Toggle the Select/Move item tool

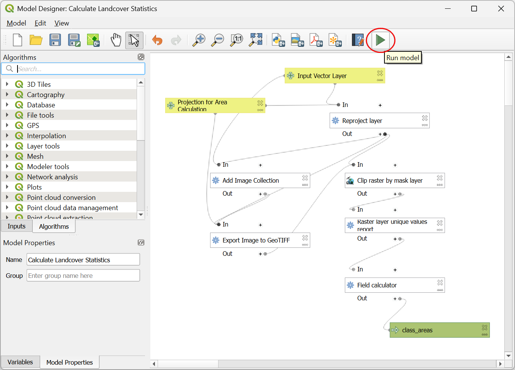pyautogui.click(x=134, y=40)
